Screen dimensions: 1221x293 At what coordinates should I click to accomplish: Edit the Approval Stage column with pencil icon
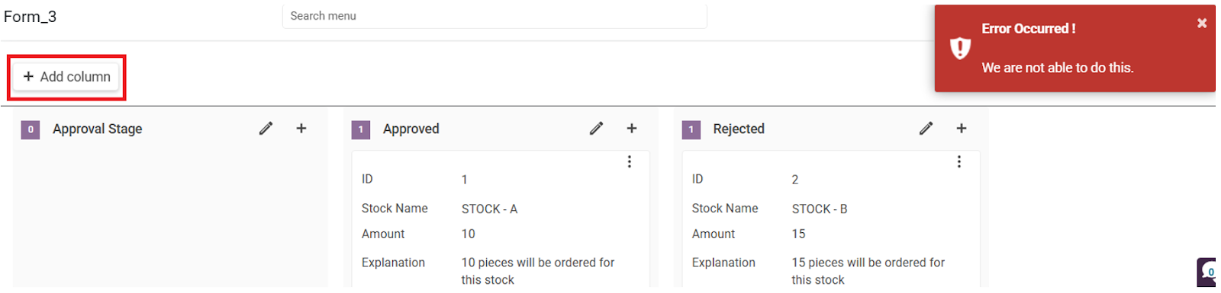(266, 129)
